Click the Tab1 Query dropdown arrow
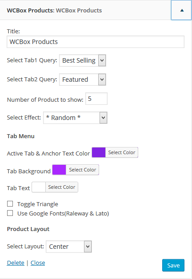 pyautogui.click(x=102, y=60)
